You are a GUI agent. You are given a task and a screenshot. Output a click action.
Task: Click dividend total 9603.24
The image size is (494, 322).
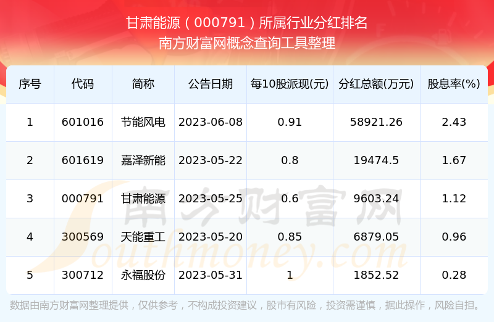coord(376,199)
